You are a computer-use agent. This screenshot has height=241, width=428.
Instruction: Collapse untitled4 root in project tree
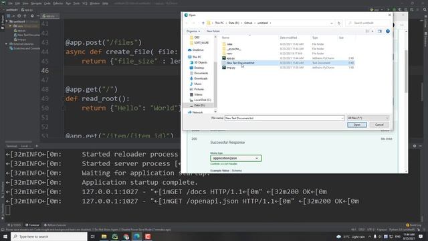coord(6,21)
